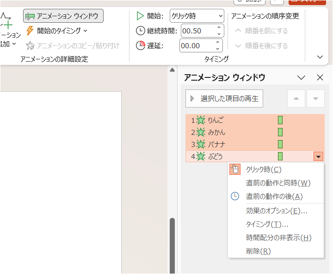This screenshot has height=274, width=333.
Task: Choose クリック時 from the context menu
Action: coord(264,170)
